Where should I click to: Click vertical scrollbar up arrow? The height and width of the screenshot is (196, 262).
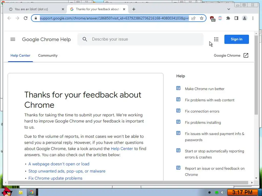[x=256, y=33]
